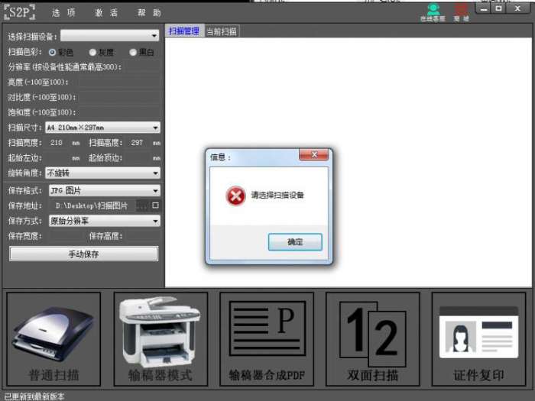Open the 帮助 menu
The image size is (535, 401).
(x=149, y=13)
